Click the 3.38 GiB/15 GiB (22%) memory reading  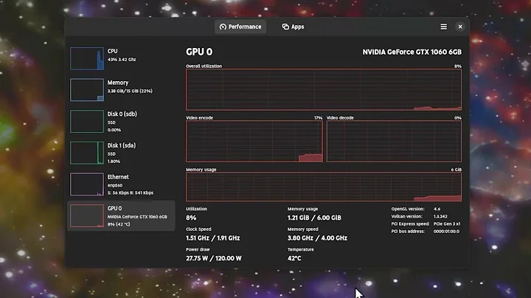click(130, 91)
